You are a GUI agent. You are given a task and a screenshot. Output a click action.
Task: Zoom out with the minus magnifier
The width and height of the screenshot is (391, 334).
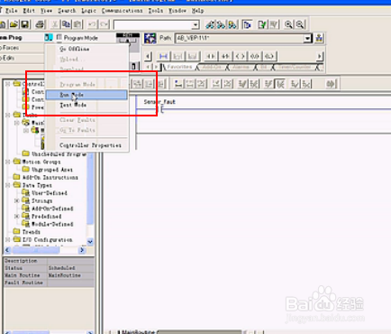[x=300, y=24]
